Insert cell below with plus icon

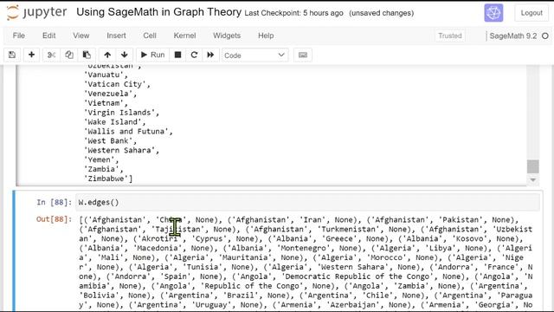coord(31,55)
